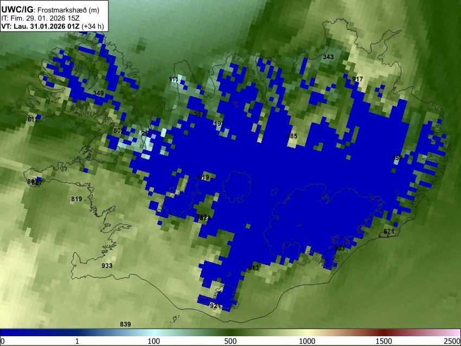Click the 567 value label

[x=200, y=114]
